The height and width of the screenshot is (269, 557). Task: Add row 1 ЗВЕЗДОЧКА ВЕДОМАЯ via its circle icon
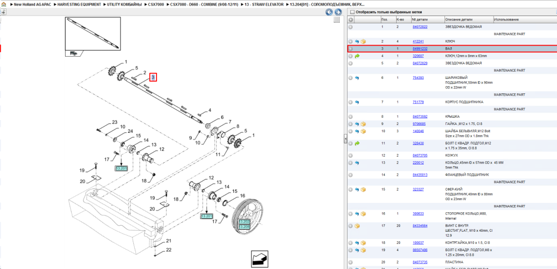tap(350, 27)
